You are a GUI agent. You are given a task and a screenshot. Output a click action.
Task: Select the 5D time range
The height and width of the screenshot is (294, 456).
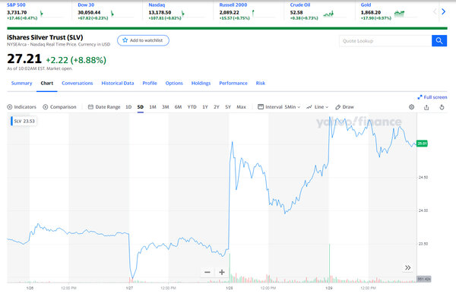pos(141,107)
